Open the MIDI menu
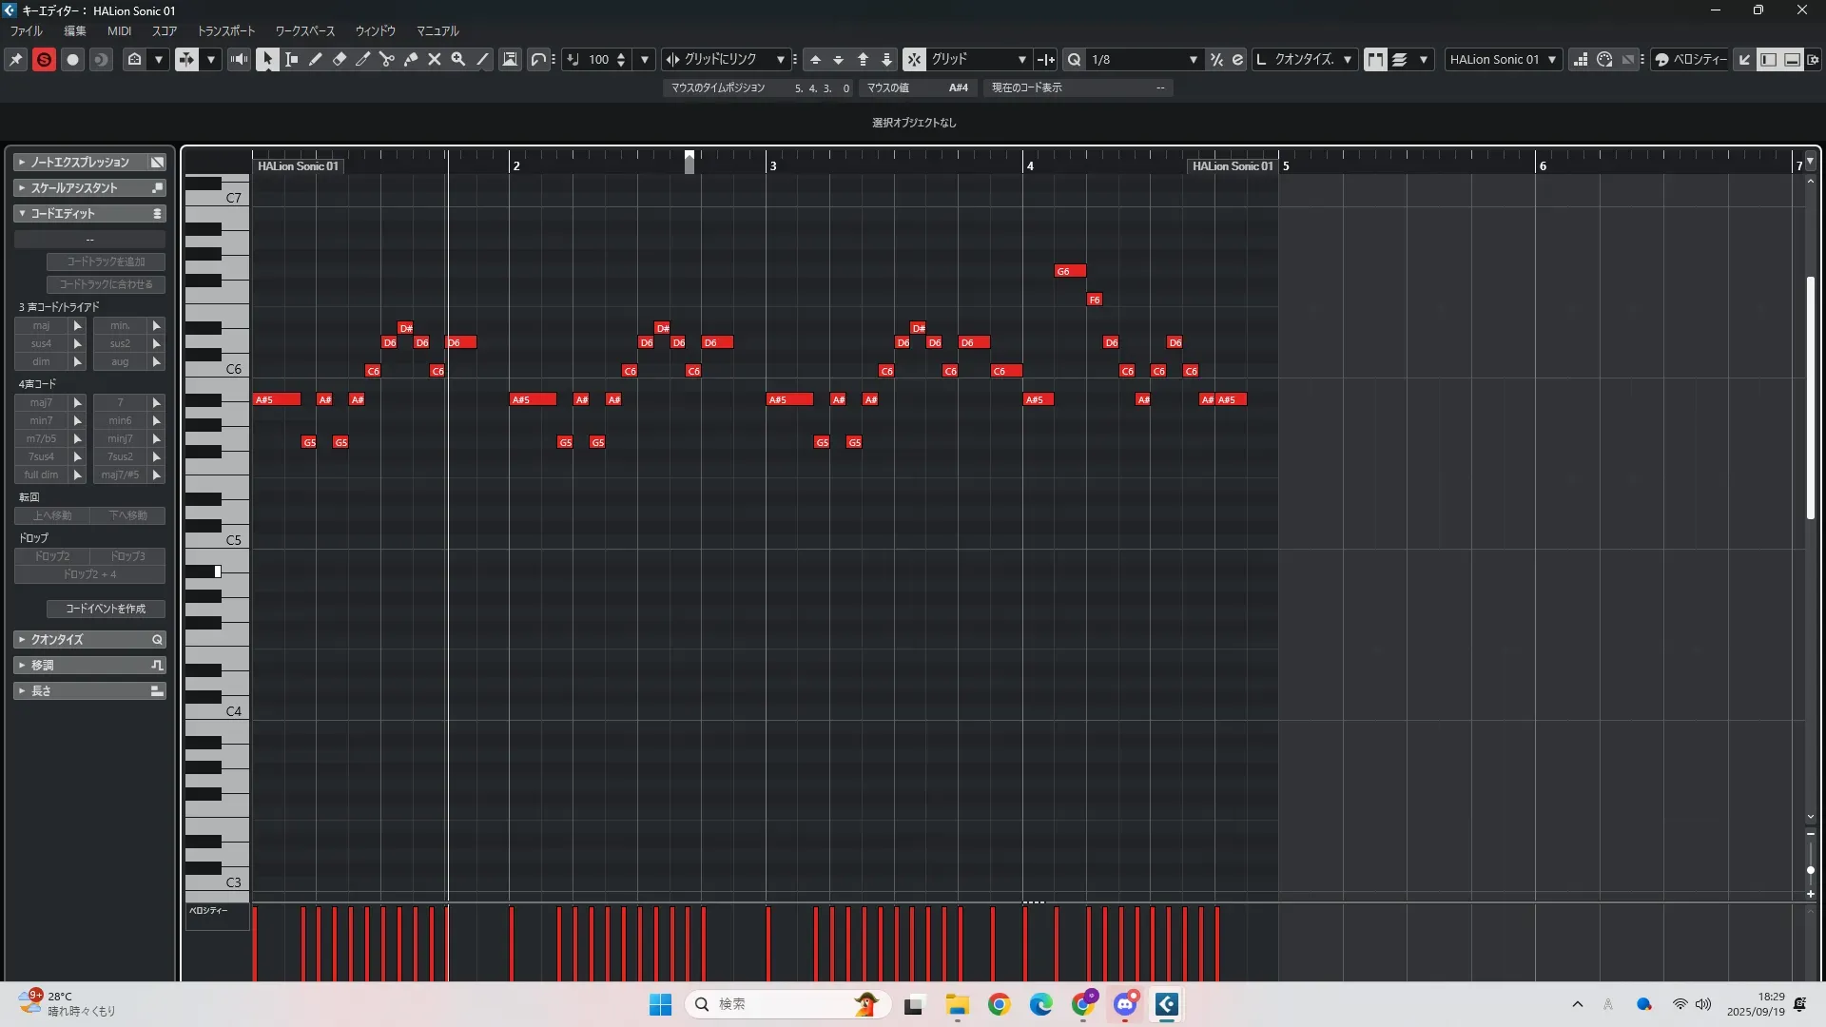This screenshot has height=1027, width=1826. point(119,30)
